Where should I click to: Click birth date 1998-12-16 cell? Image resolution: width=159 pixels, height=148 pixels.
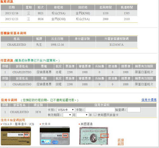click(x=57, y=45)
